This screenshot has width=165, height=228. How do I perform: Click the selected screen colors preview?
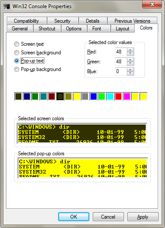coord(82,133)
